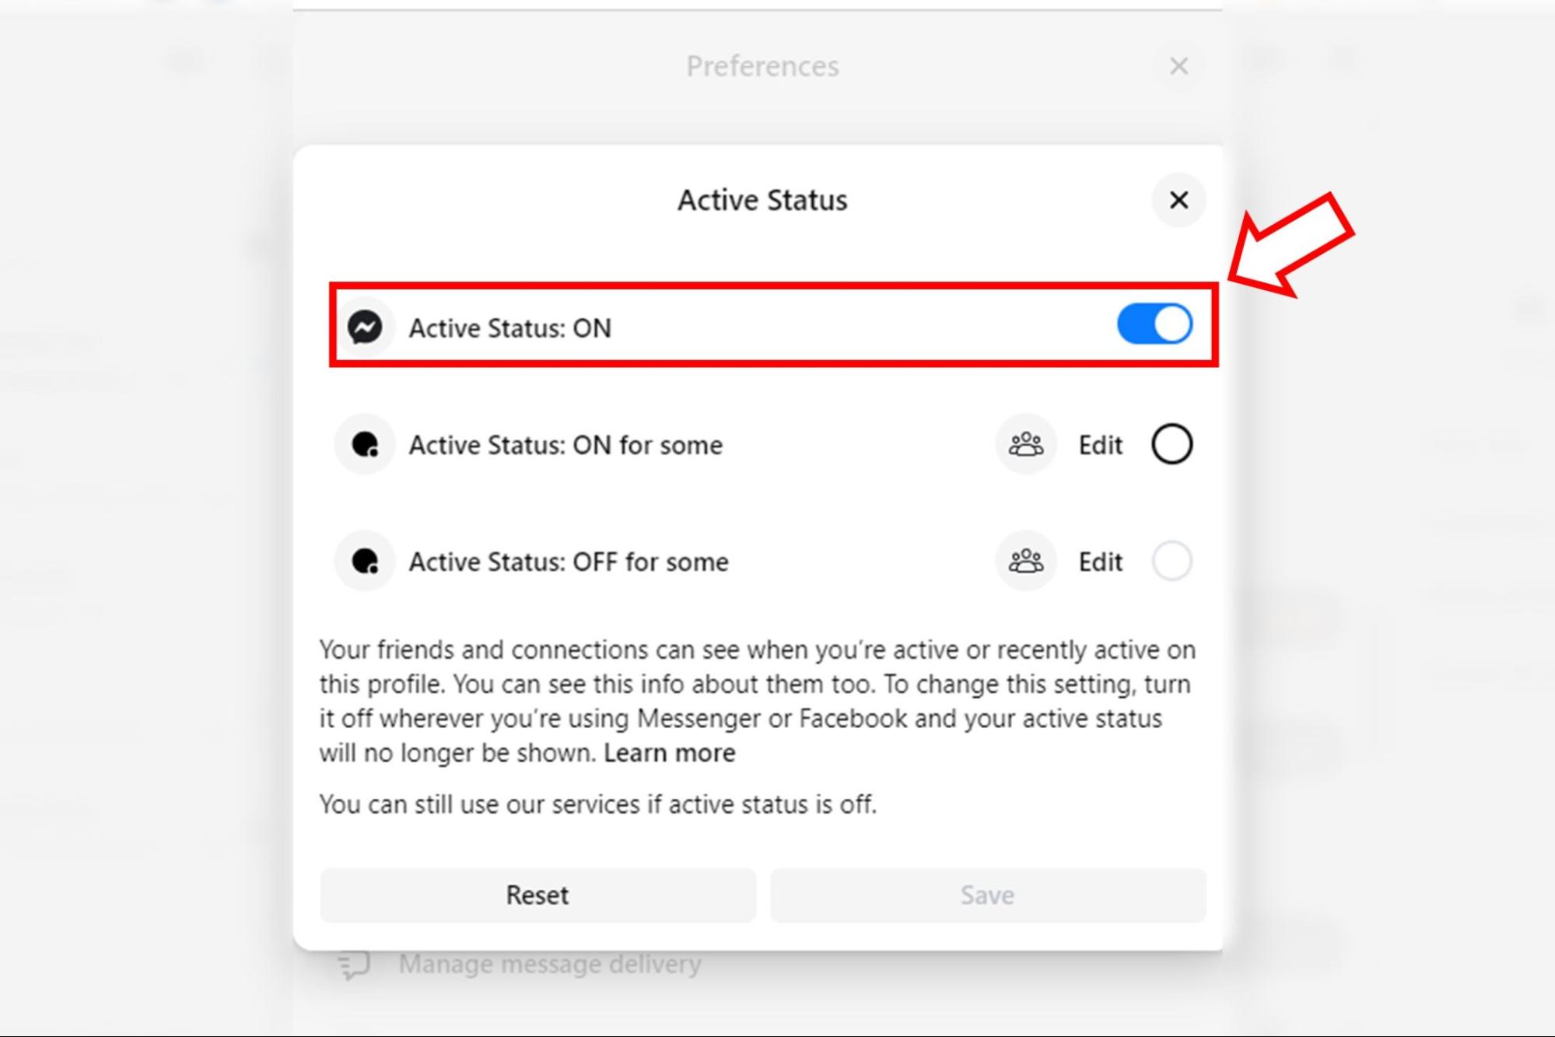Click the group icon beside ON for some
This screenshot has height=1037, width=1555.
(x=1024, y=443)
